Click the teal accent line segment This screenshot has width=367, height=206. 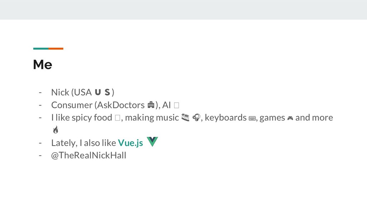[41, 49]
